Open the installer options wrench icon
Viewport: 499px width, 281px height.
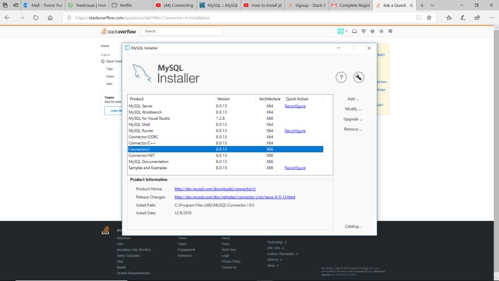pyautogui.click(x=359, y=77)
